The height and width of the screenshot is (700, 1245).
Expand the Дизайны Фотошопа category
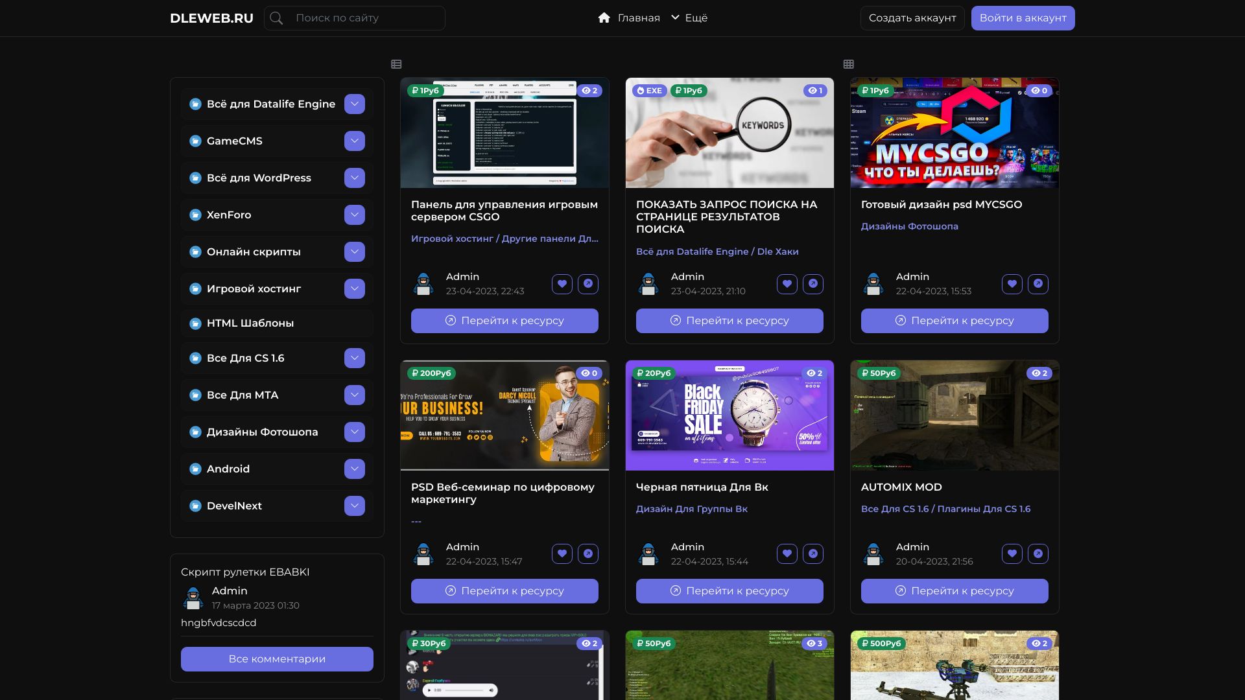(x=355, y=432)
